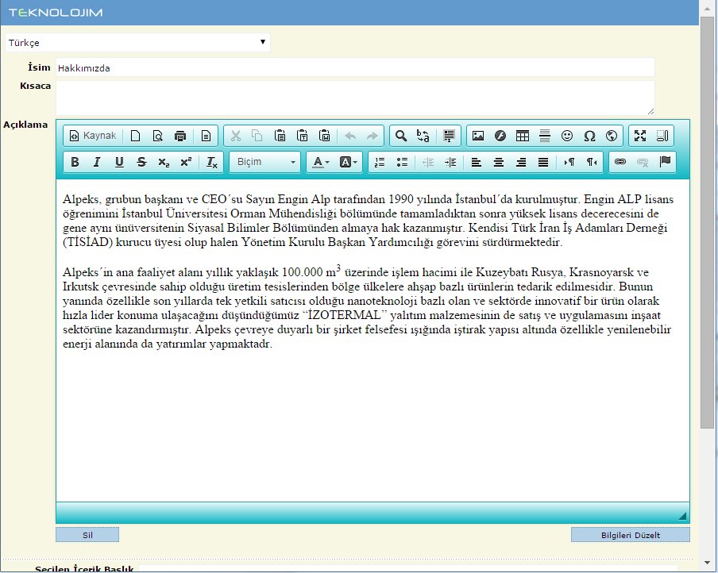Screen dimensions: 718x573
Task: Toggle Underline formatting
Action: [119, 162]
